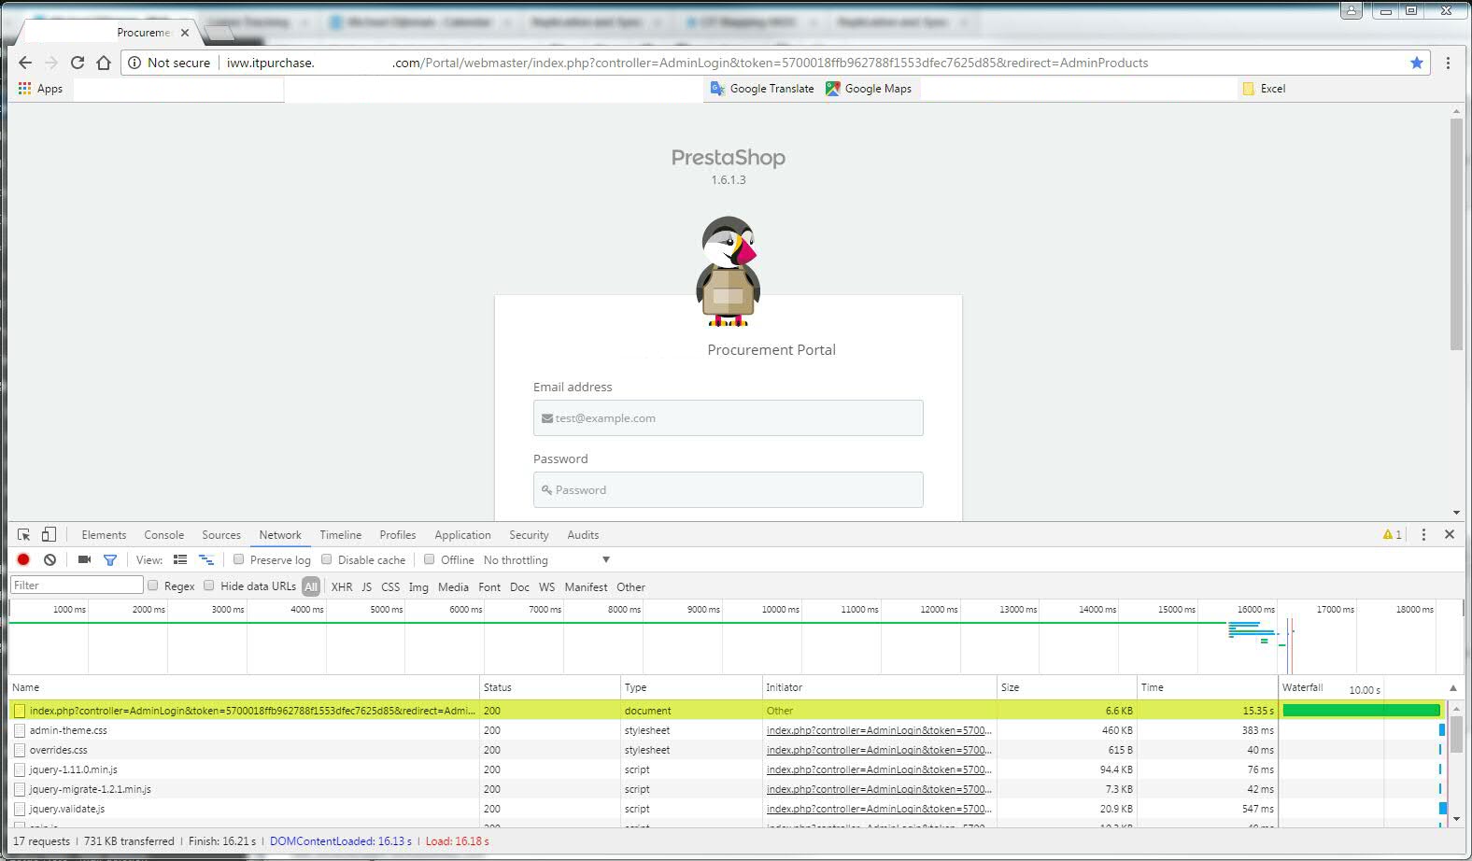
Task: Open the Security DevTools tab
Action: (529, 535)
